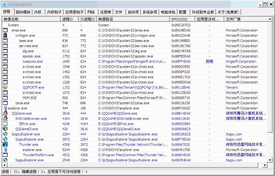Click the services.exe row icon
275x176 pixels.
pyautogui.click(x=5, y=46)
